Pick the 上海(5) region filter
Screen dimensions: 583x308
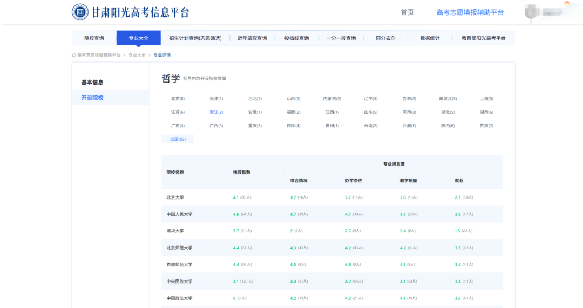click(486, 99)
